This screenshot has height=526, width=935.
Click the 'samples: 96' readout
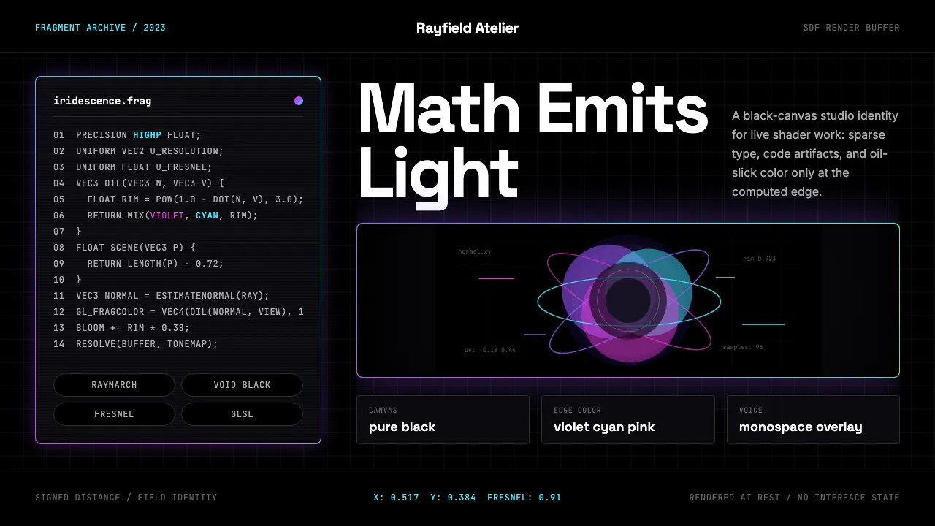click(743, 347)
